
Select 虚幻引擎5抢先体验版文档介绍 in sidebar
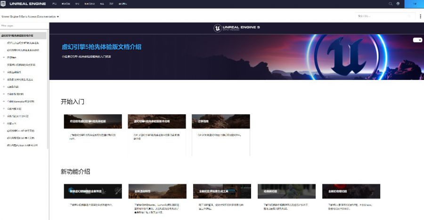pyautogui.click(x=23, y=35)
